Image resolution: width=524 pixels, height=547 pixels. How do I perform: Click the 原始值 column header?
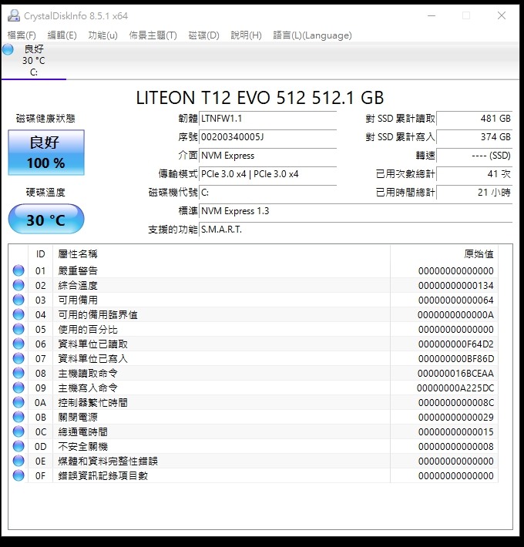click(x=444, y=254)
